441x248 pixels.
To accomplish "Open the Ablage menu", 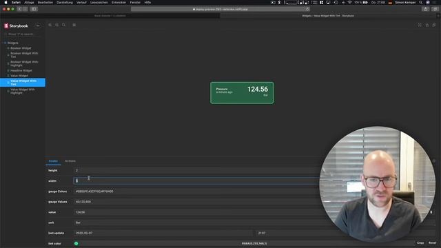I will click(x=29, y=2).
